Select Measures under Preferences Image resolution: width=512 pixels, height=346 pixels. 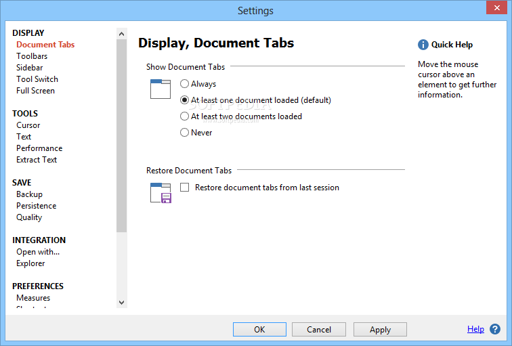(33, 298)
